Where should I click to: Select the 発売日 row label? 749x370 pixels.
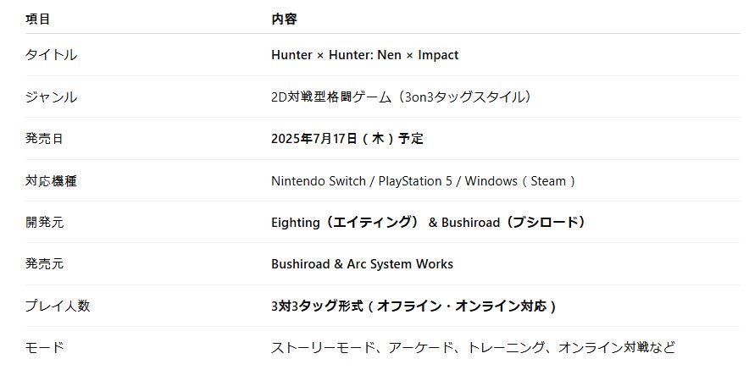point(44,139)
